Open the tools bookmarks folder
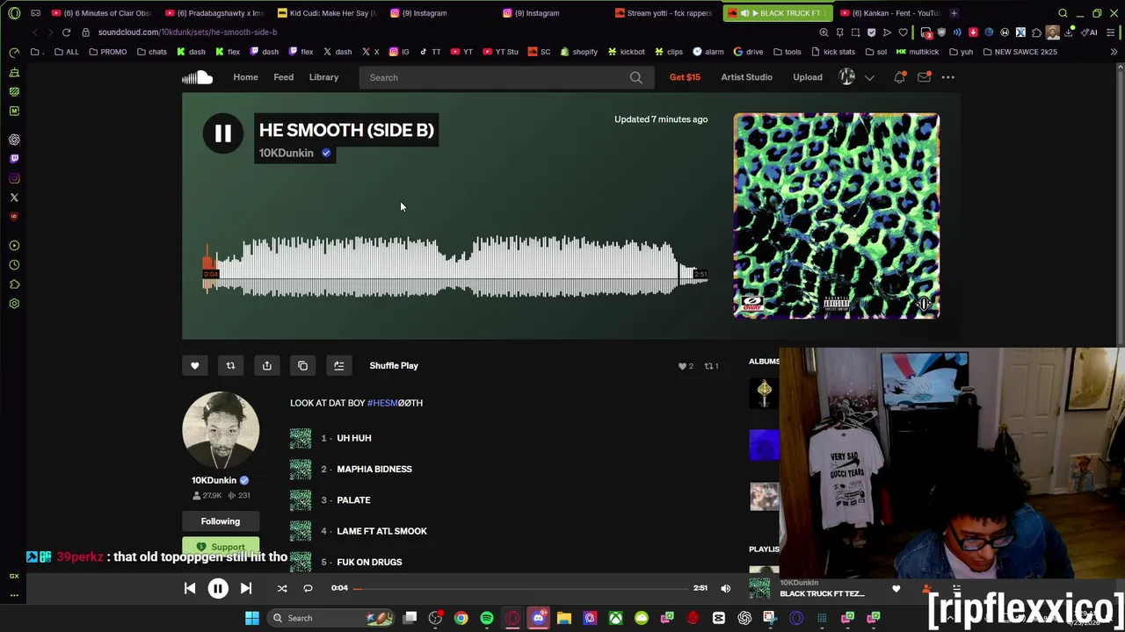This screenshot has height=632, width=1125. tap(787, 52)
